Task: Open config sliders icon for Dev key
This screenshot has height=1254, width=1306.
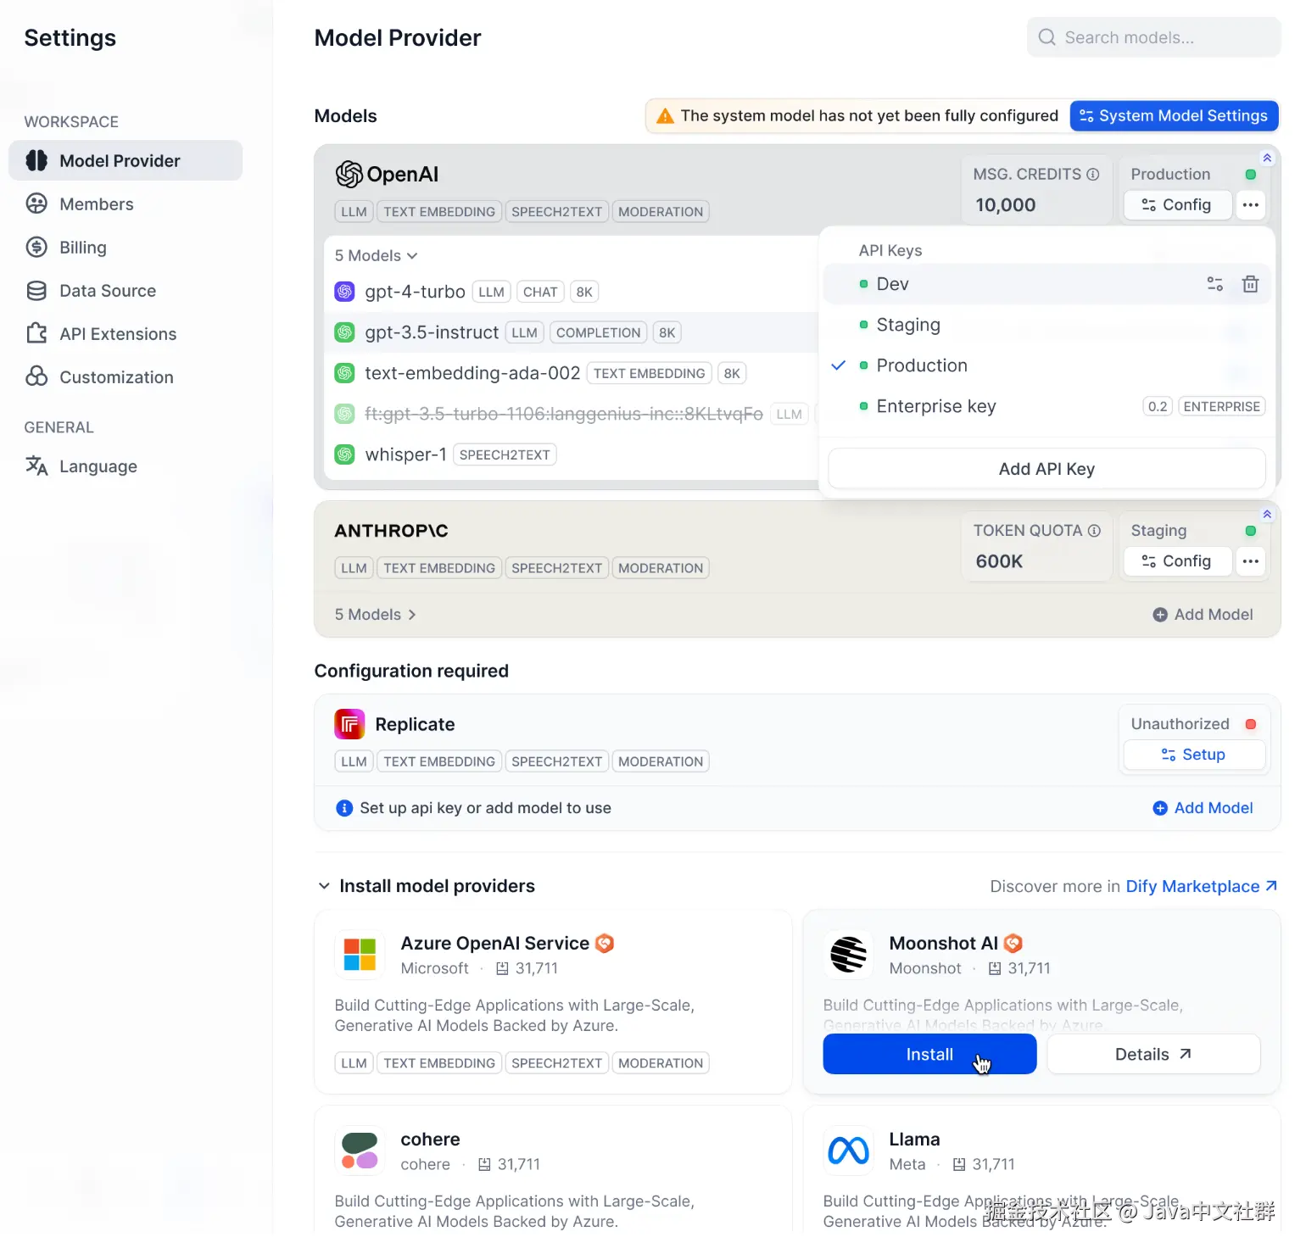Action: click(1214, 284)
